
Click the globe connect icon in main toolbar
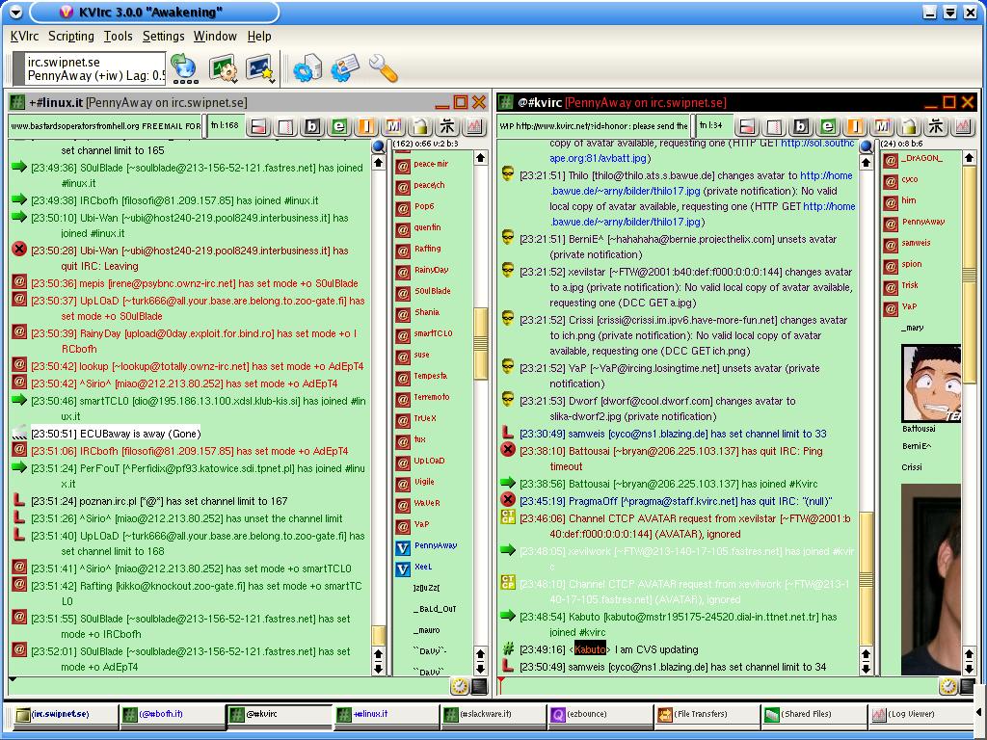[184, 68]
